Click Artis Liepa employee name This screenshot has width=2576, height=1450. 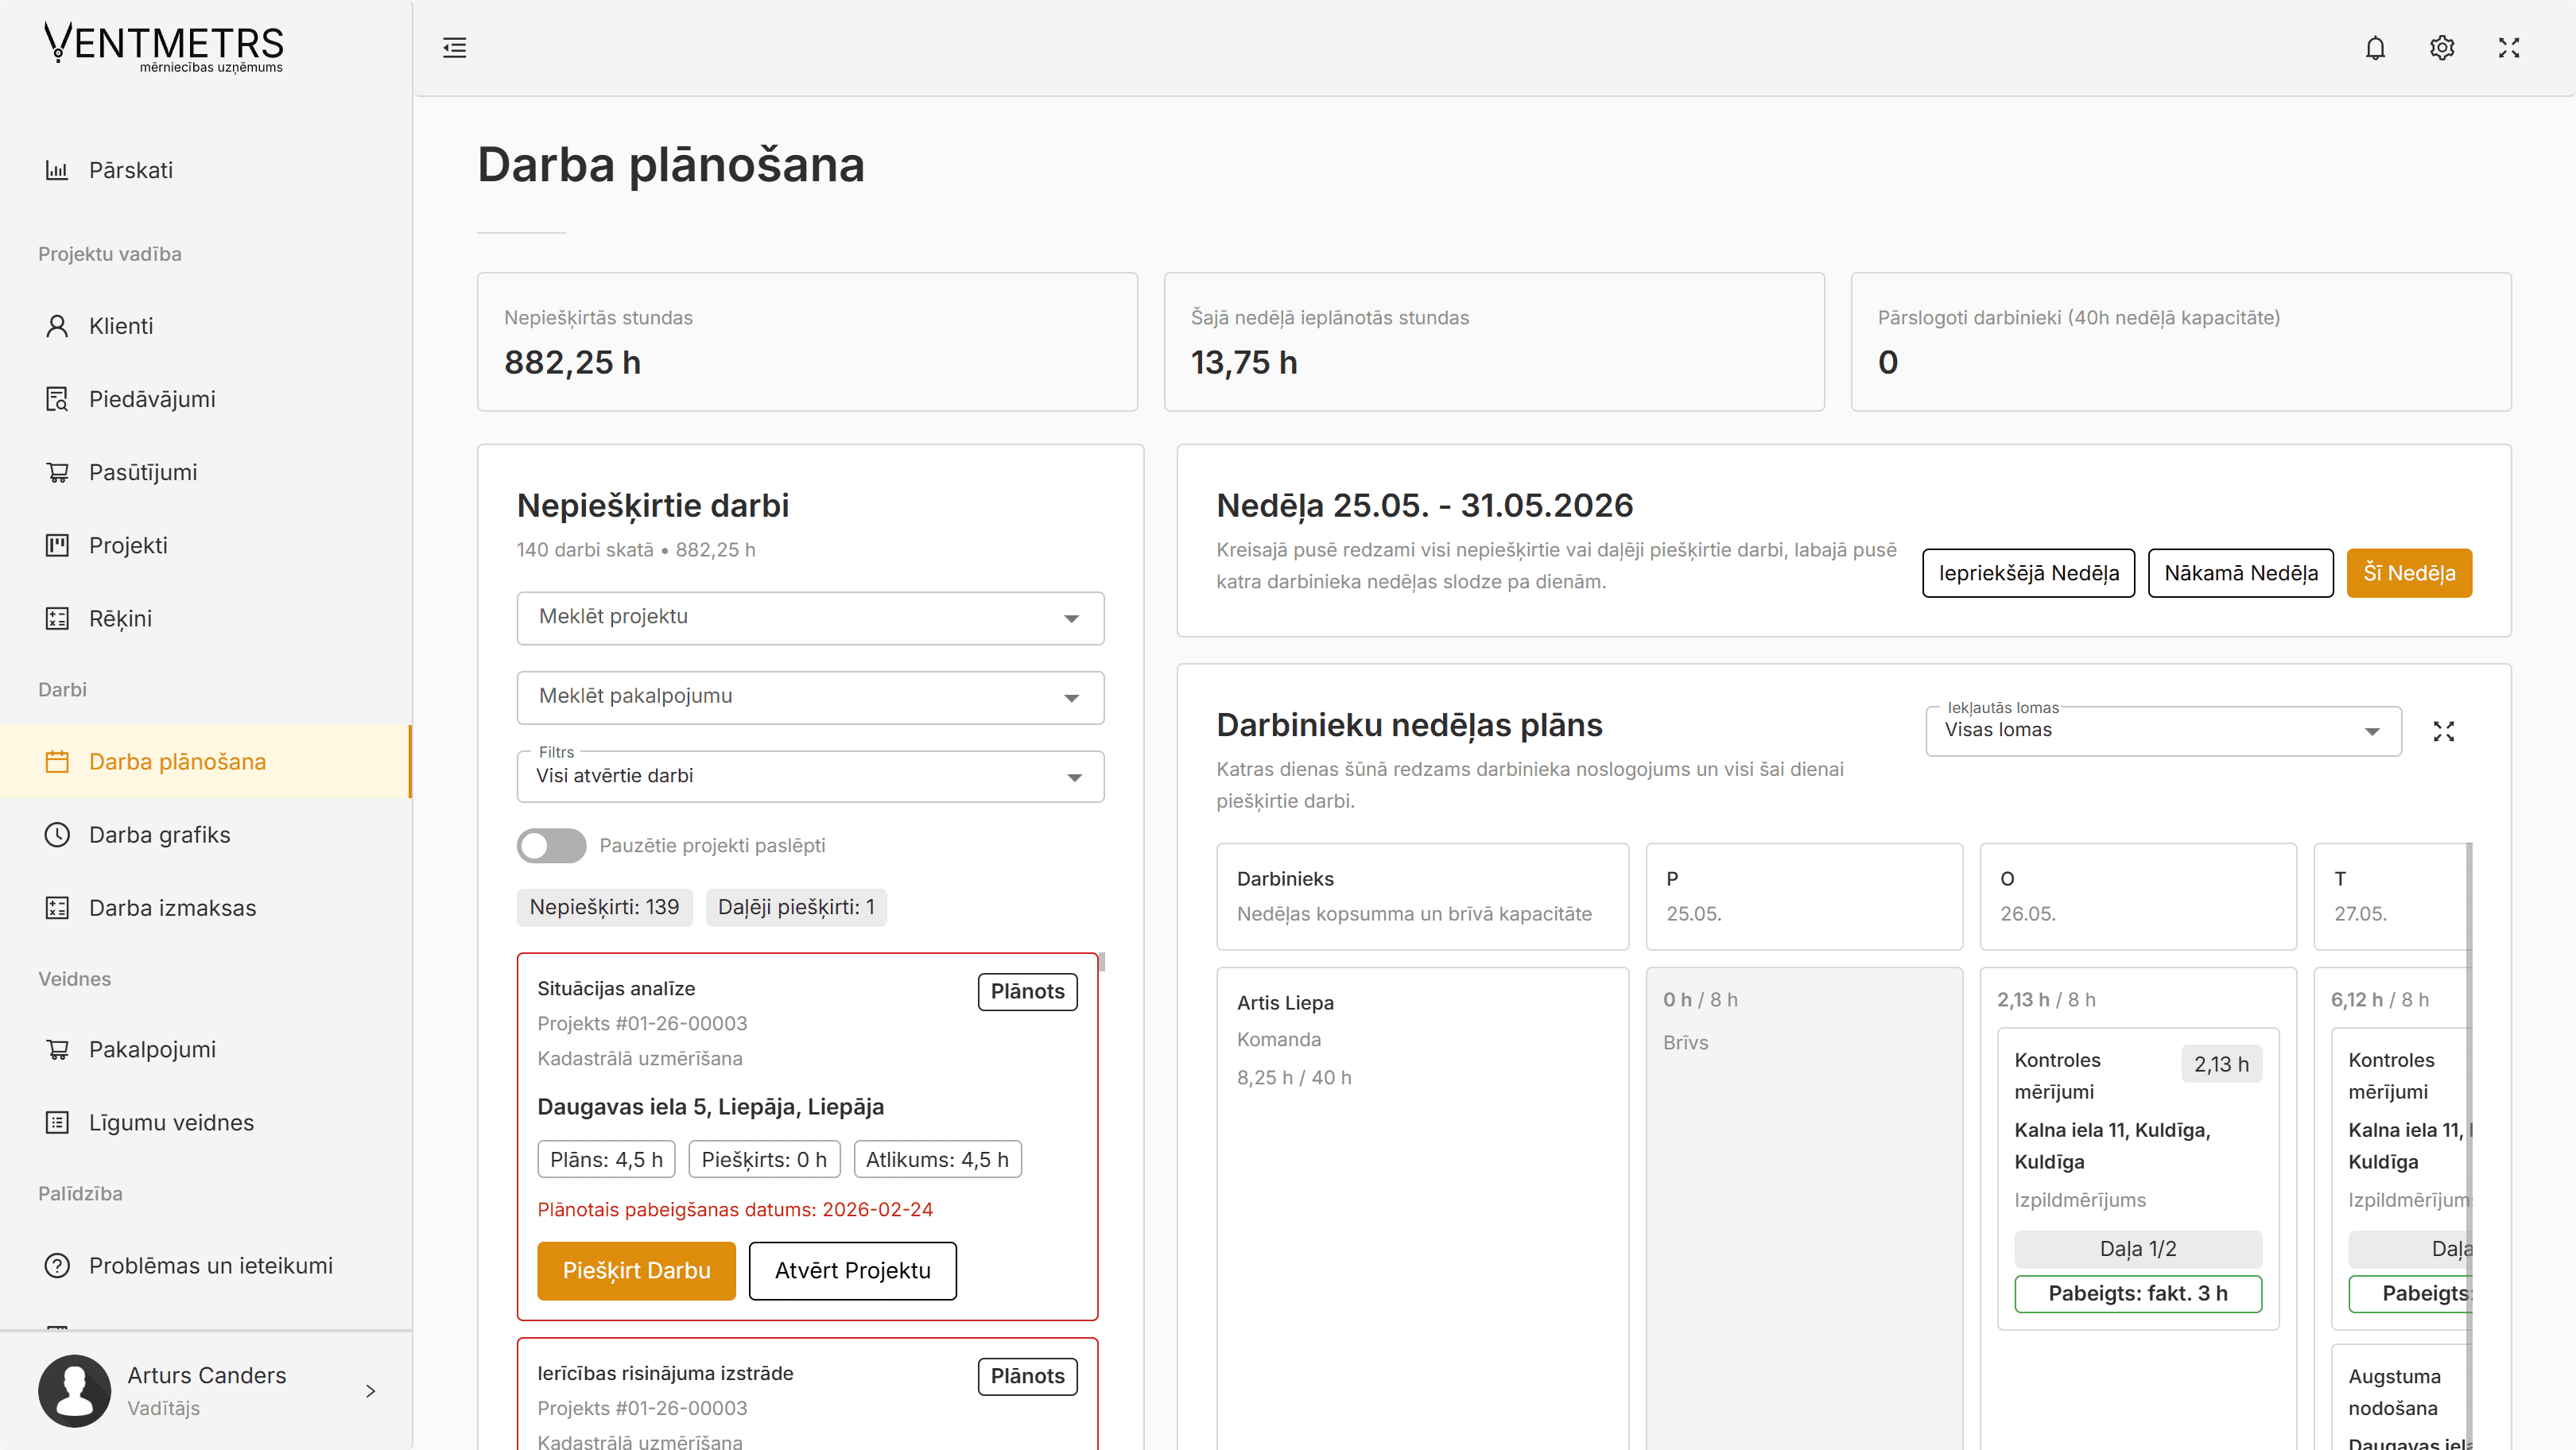click(x=1285, y=1003)
